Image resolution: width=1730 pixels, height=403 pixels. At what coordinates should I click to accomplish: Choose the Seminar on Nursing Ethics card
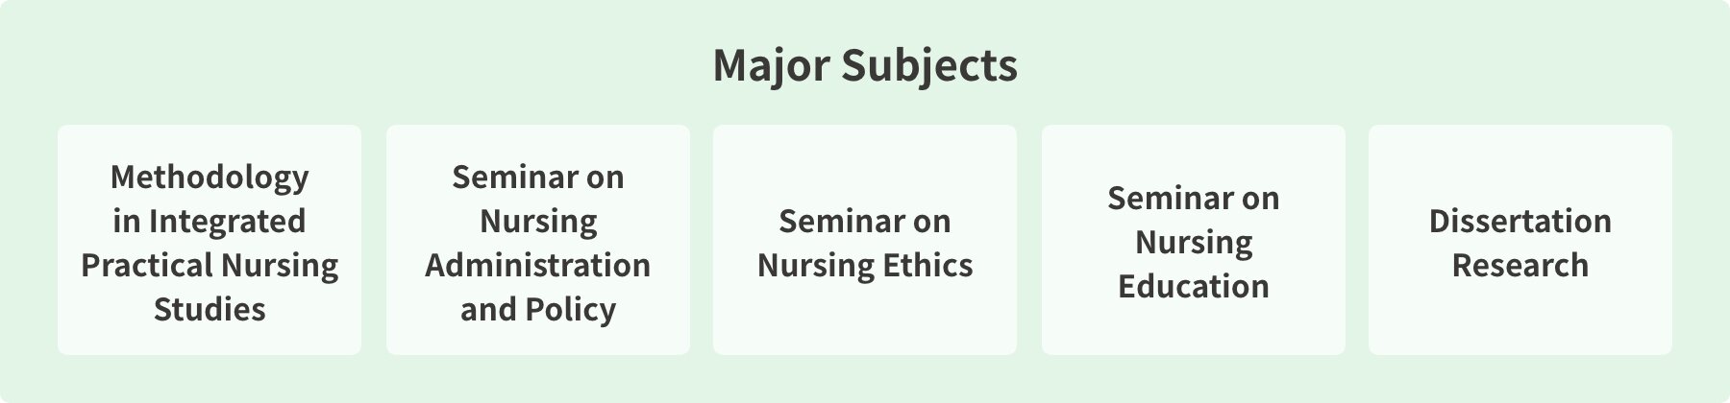point(865,240)
